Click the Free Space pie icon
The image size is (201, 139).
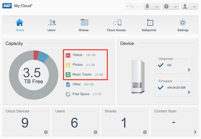tap(68, 94)
